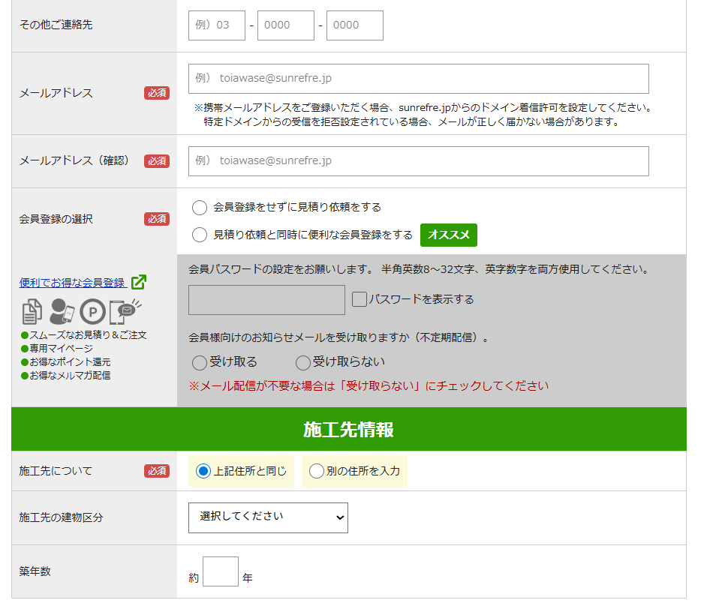The width and height of the screenshot is (716, 603).
Task: Open the 便利でお得な会員登録 link
Action: [72, 283]
